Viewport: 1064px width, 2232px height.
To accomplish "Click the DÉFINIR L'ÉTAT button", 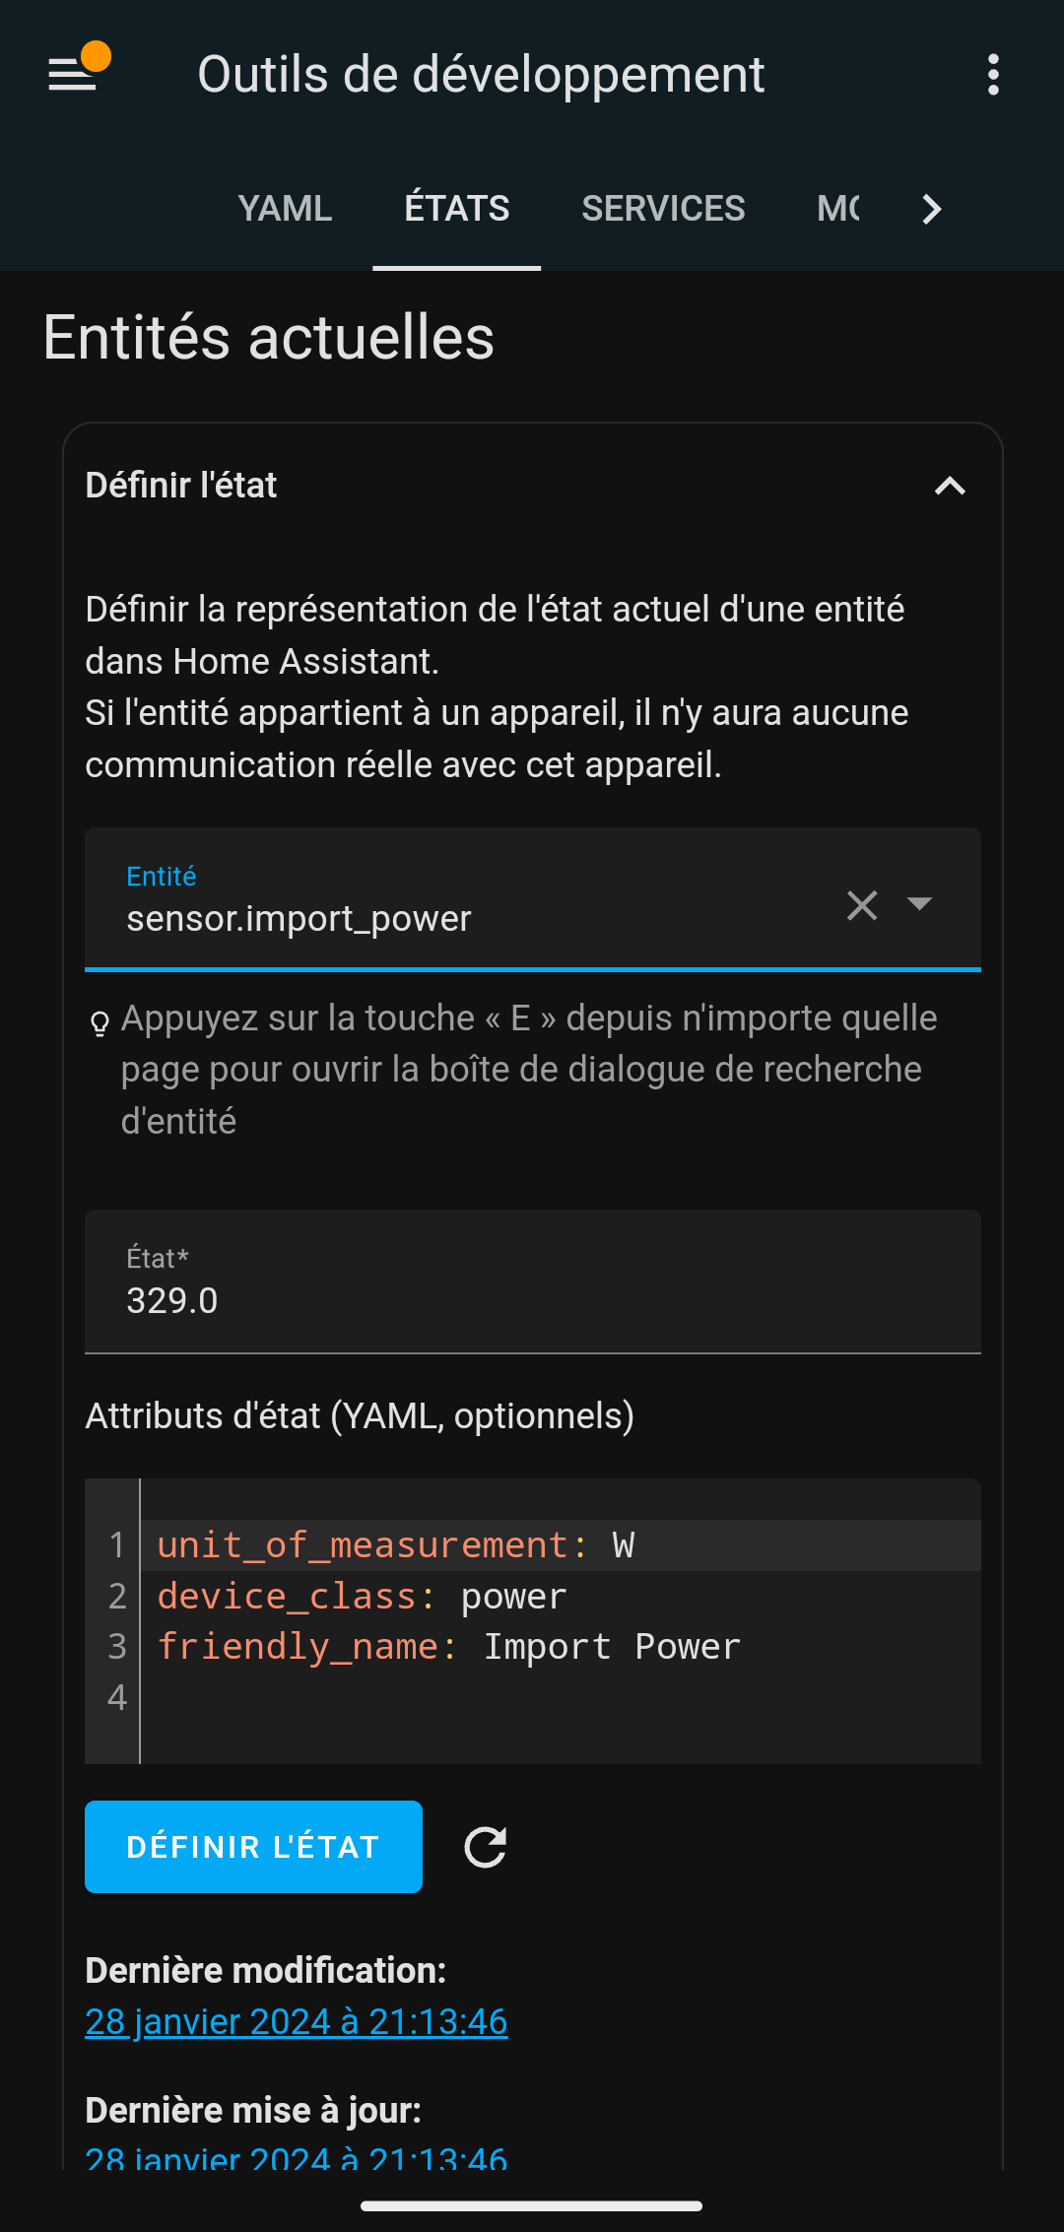I will tap(253, 1847).
